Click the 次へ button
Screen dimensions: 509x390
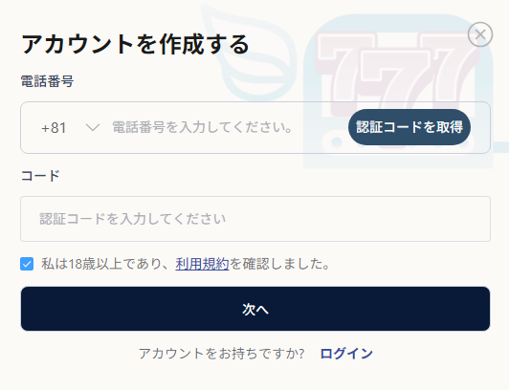[255, 309]
